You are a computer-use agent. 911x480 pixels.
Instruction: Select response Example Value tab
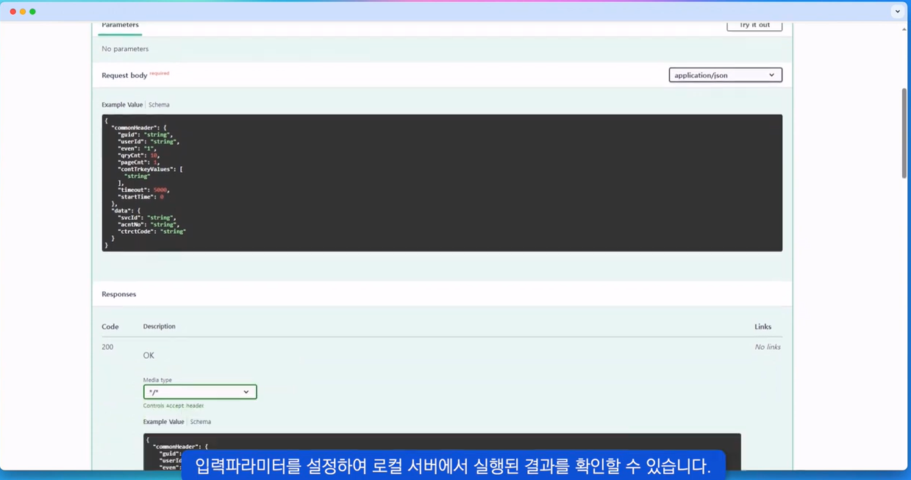(x=163, y=422)
